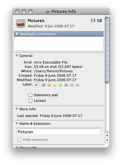Click the scroll down arrow
The width and height of the screenshot is (122, 165).
click(107, 140)
